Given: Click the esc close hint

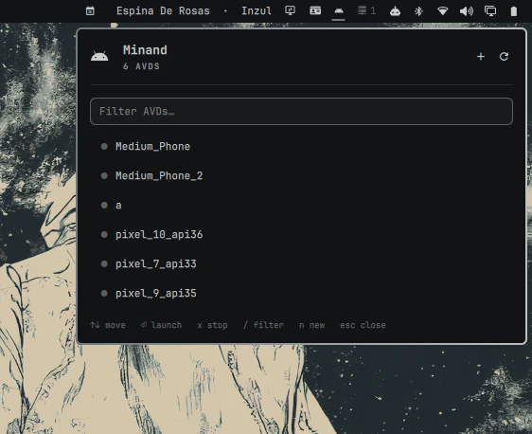Looking at the screenshot, I should point(363,325).
